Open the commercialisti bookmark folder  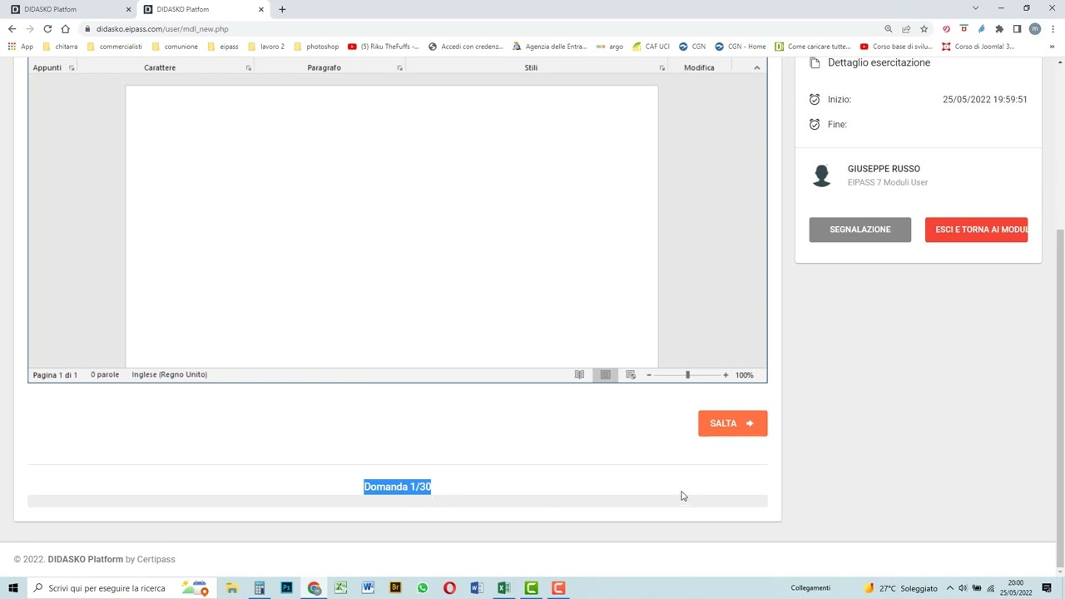tap(115, 47)
